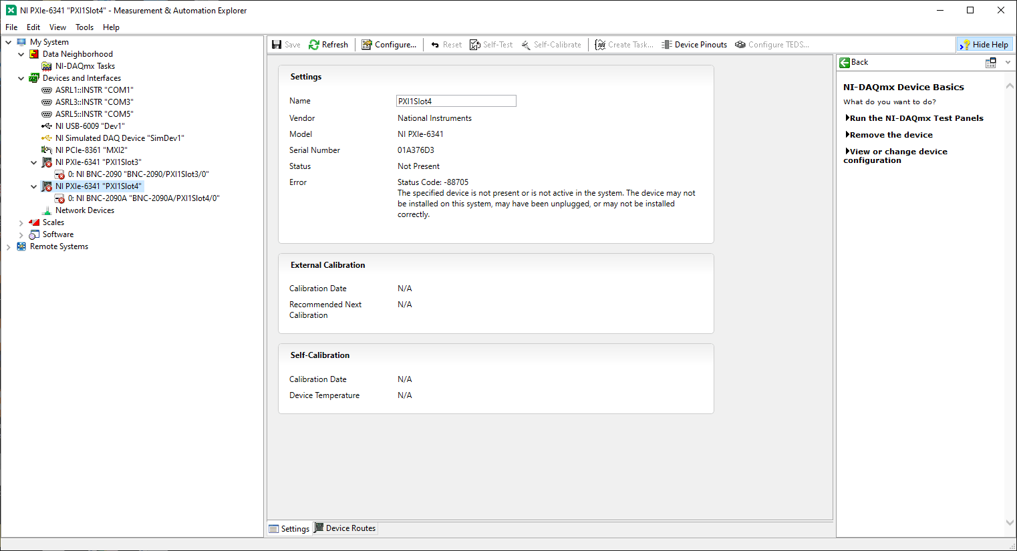Run Self-Test from the toolbar
This screenshot has width=1017, height=551.
coord(491,45)
